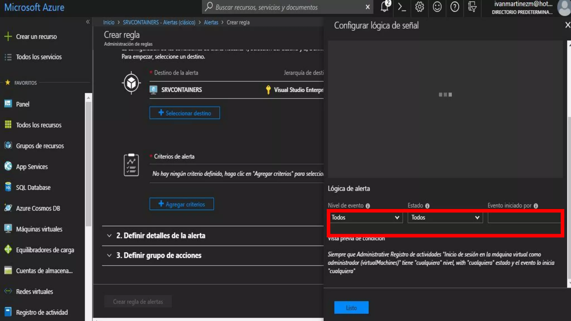Open portal settings gear icon
The width and height of the screenshot is (571, 321).
[x=419, y=7]
